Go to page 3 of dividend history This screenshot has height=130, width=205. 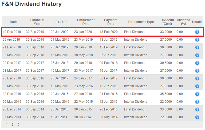(x=18, y=125)
